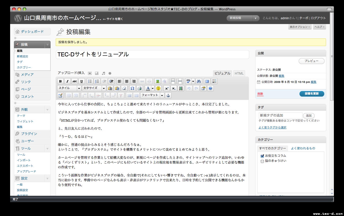The image size is (344, 216).
Task: Insert image using the tree picture icon
Action: (158, 81)
